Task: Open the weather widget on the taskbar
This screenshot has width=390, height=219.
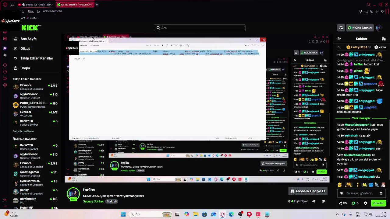Action: click(11, 214)
